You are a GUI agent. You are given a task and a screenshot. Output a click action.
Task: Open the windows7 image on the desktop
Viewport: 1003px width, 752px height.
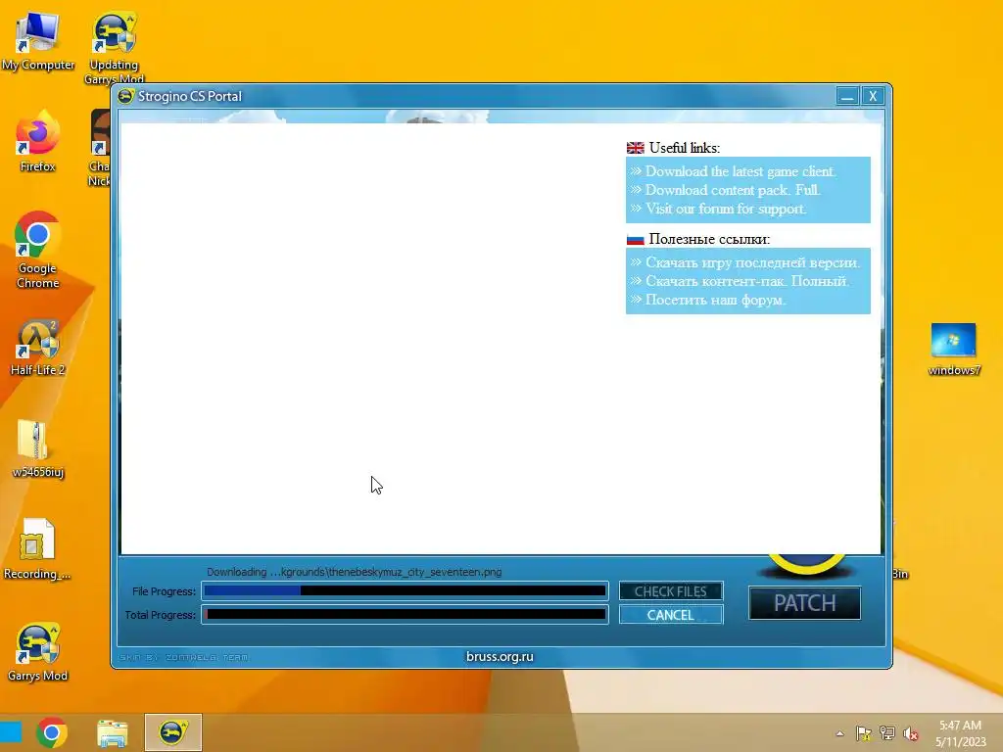coord(953,350)
